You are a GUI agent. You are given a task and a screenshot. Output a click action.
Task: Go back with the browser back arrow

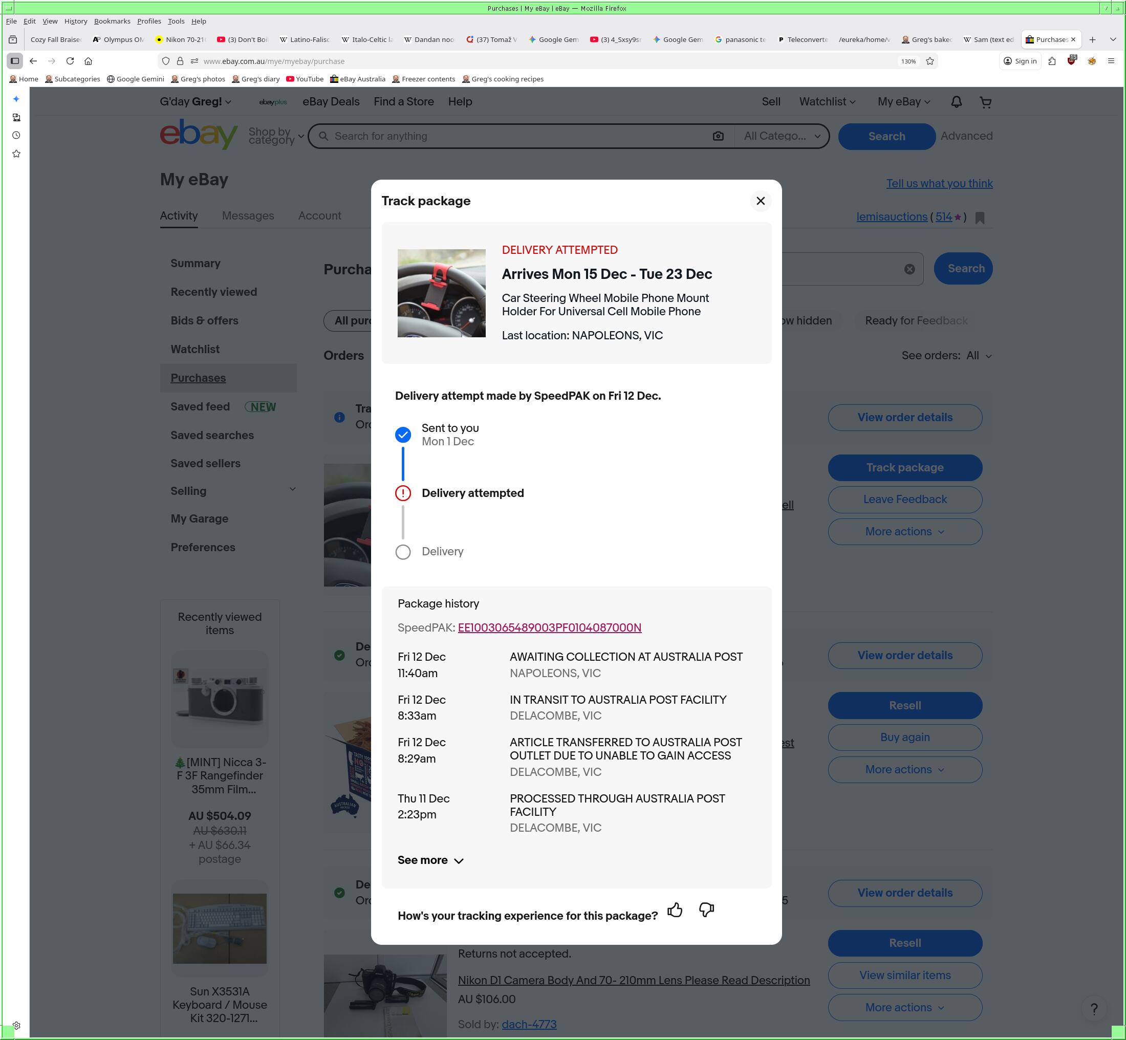[33, 61]
